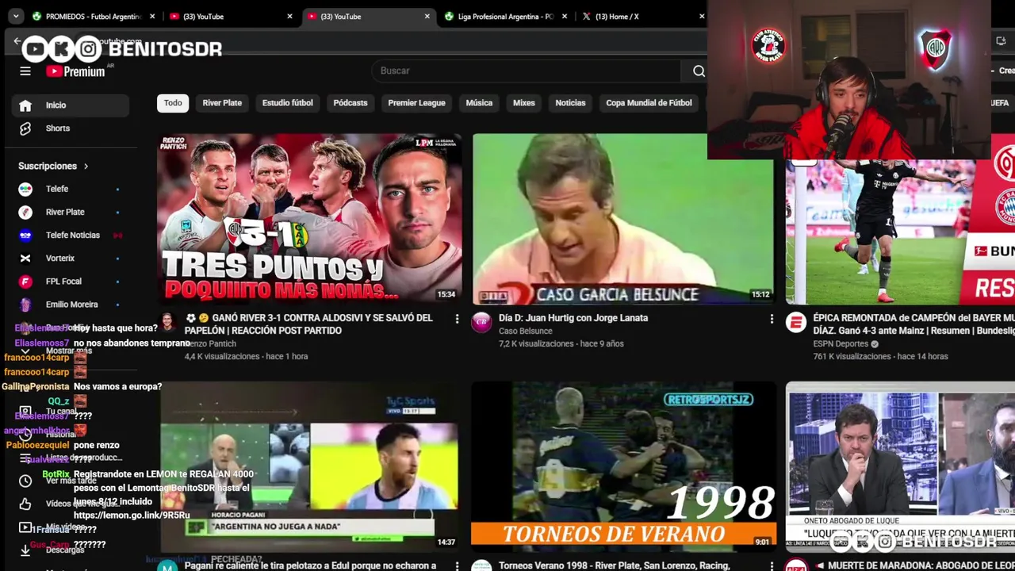Open video title GANÓ RIVER 3-1 CONTRA ALDOSIVI

tap(308, 324)
